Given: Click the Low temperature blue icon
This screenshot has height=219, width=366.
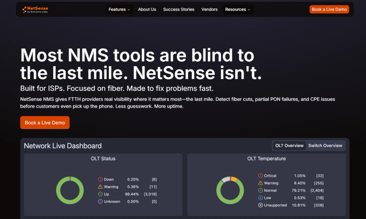Looking at the screenshot, I should coord(260,198).
